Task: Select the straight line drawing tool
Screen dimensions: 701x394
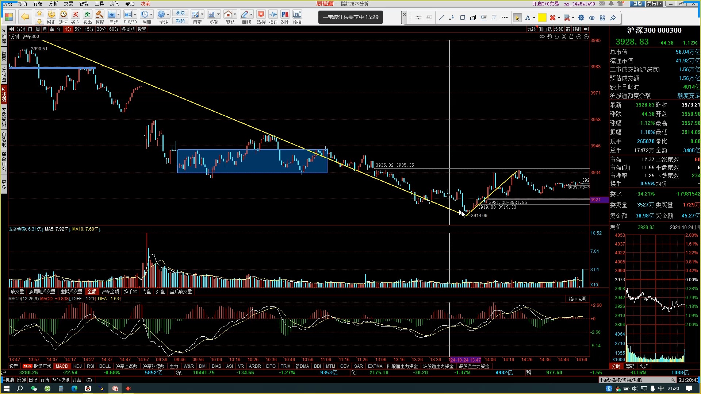Action: pos(441,18)
